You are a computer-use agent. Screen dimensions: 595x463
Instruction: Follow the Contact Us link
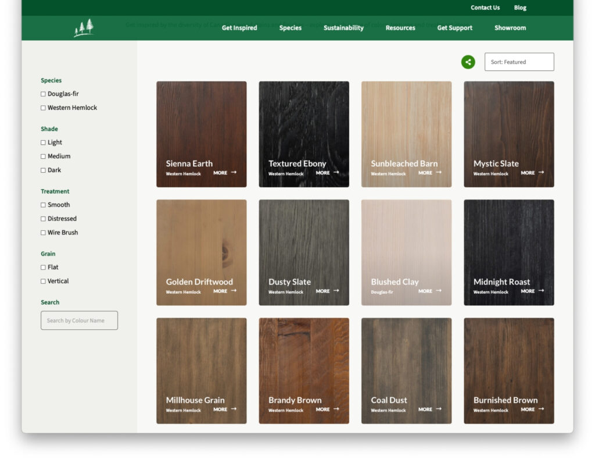(485, 8)
